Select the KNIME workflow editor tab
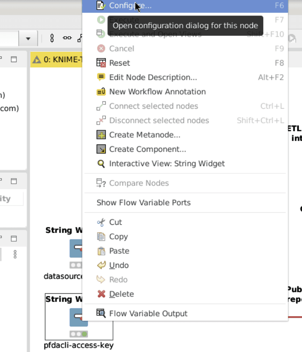This screenshot has width=302, height=352. (x=57, y=60)
